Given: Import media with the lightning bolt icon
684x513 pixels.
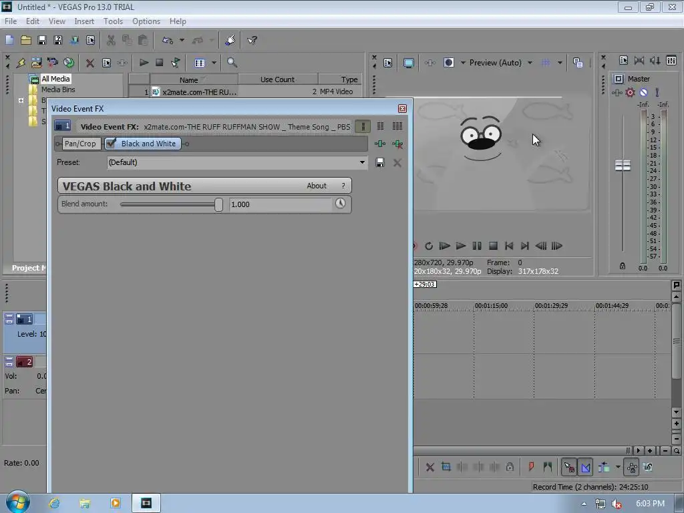Looking at the screenshot, I should click(x=21, y=63).
